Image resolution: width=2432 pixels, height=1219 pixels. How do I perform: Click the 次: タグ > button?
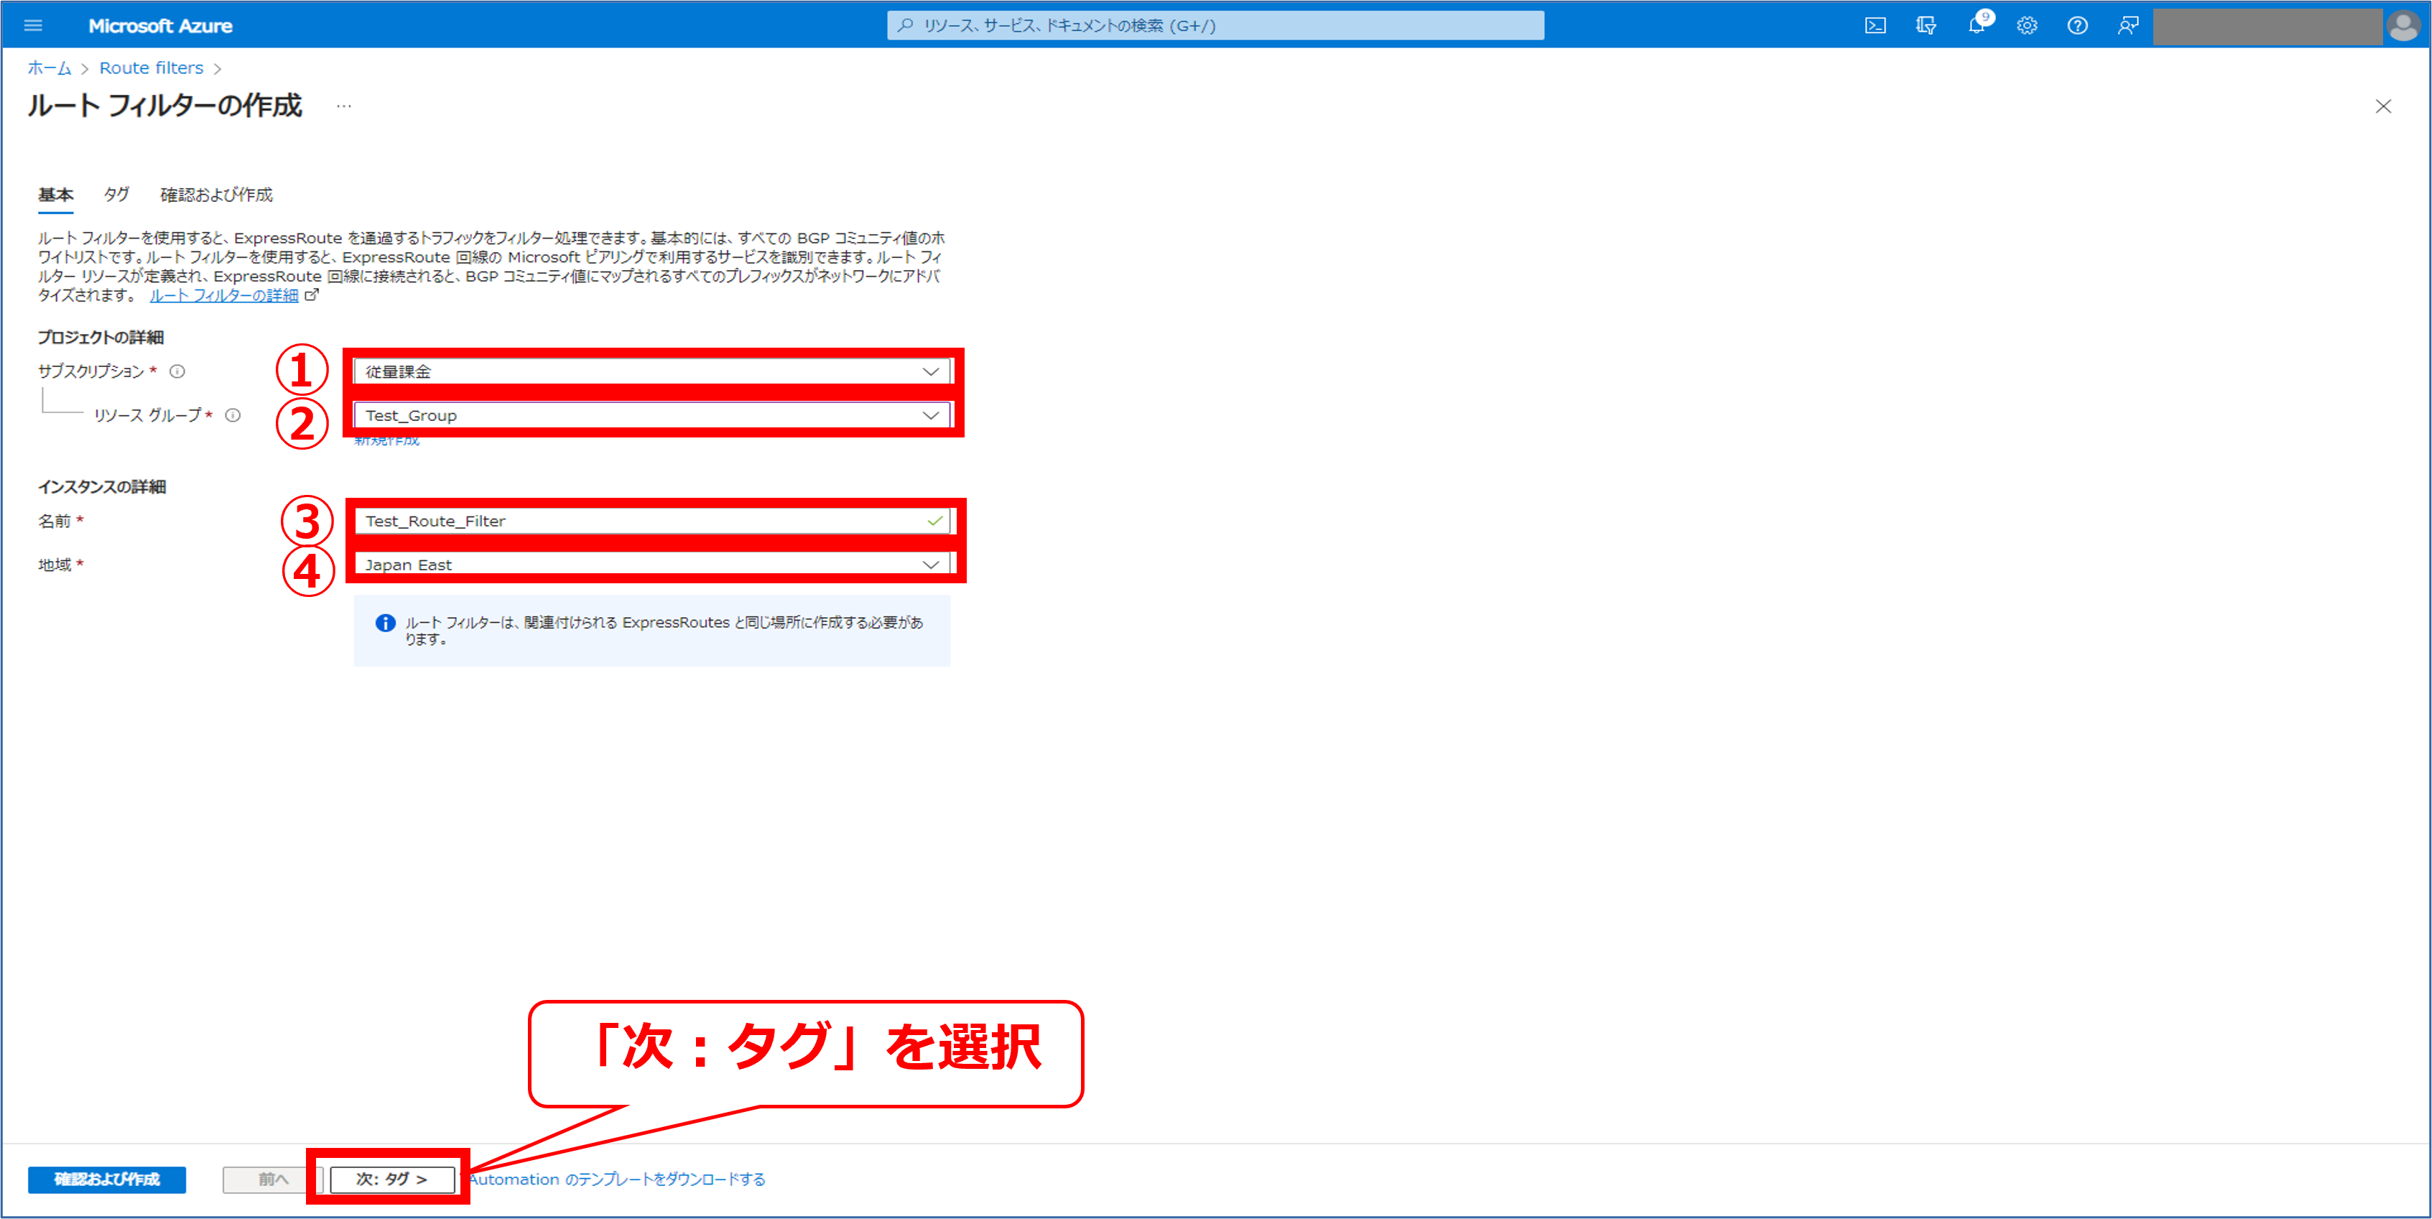[x=391, y=1178]
